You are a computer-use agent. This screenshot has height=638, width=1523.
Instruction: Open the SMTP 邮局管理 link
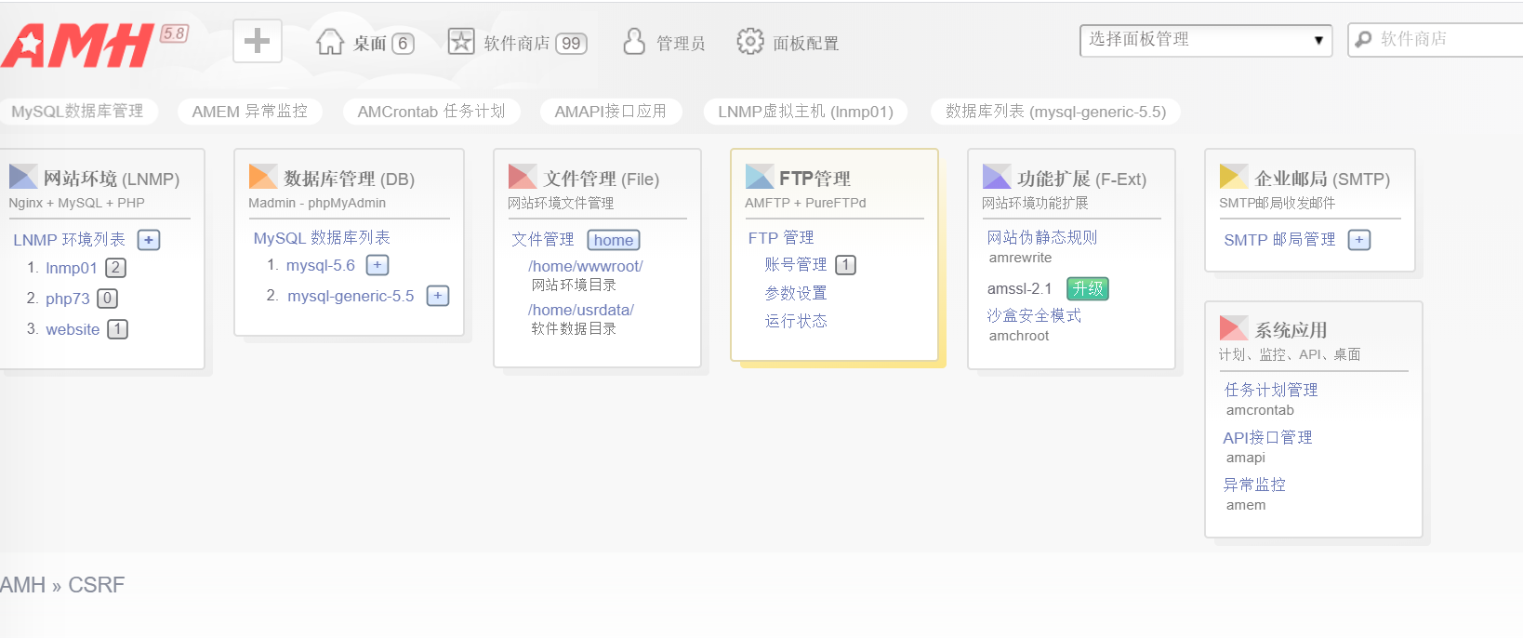pos(1279,240)
